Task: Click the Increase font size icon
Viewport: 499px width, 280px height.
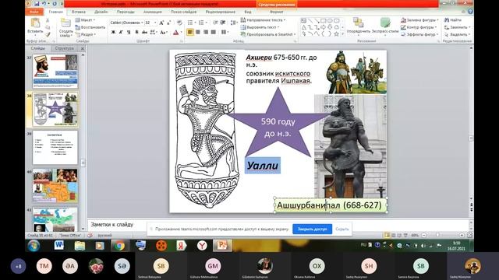Action: (x=161, y=23)
